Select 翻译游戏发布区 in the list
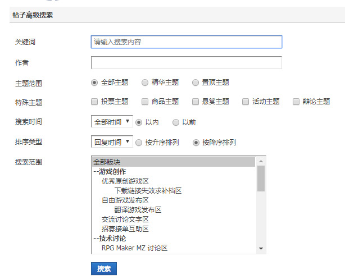 tap(174, 210)
